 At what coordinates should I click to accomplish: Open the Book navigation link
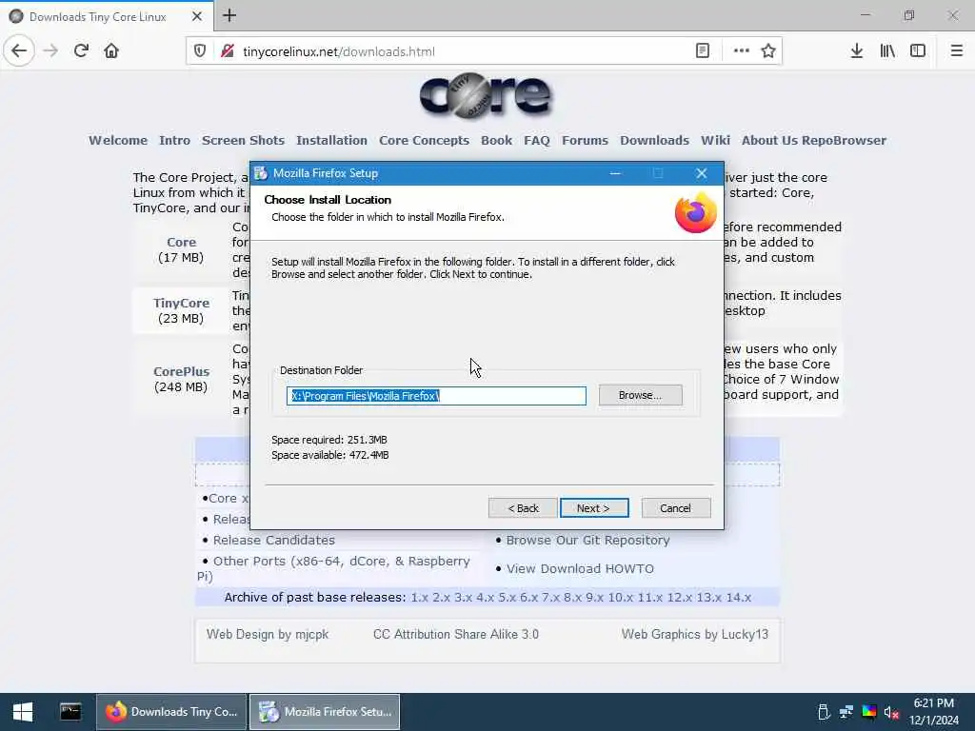point(496,141)
